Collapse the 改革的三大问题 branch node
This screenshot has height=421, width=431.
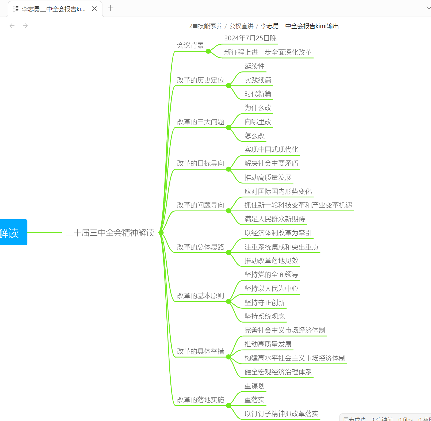tap(228, 128)
